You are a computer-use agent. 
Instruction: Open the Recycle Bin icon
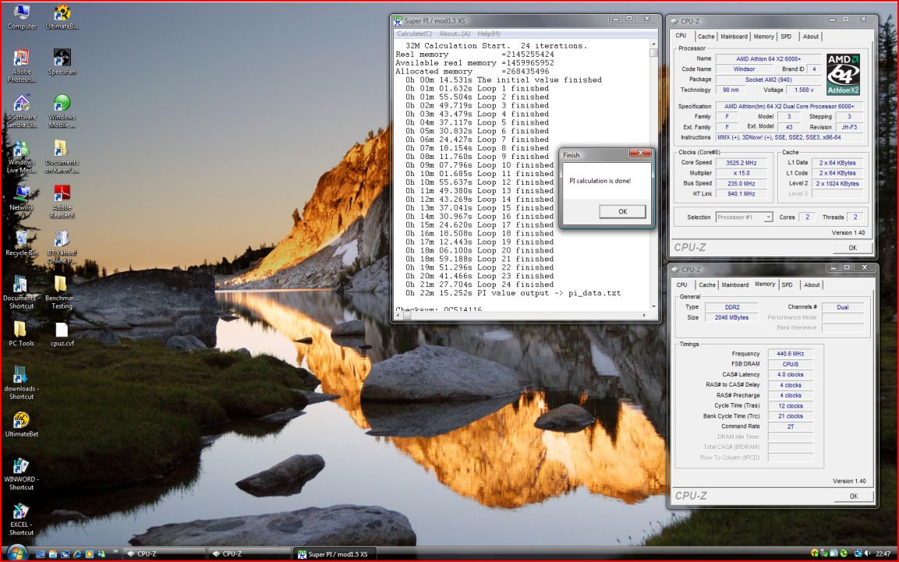click(x=21, y=239)
